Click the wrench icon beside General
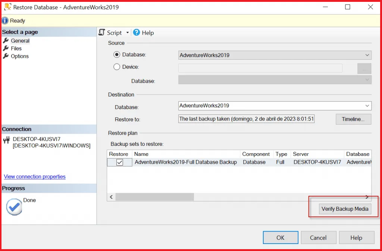This screenshot has height=251, width=382. [x=6, y=40]
